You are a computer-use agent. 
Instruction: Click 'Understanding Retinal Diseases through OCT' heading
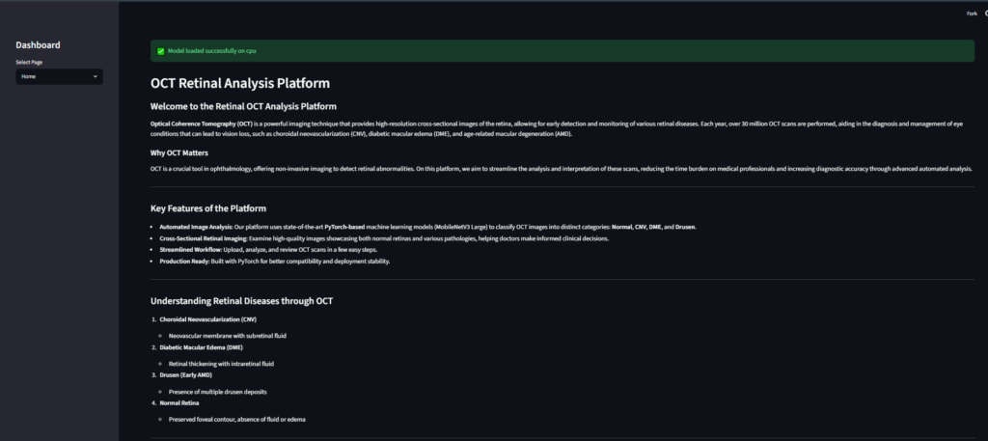pyautogui.click(x=241, y=301)
